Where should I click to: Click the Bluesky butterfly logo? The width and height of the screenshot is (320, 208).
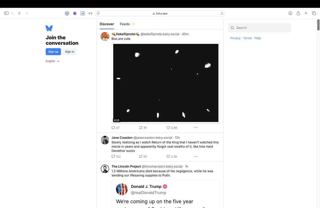[49, 28]
